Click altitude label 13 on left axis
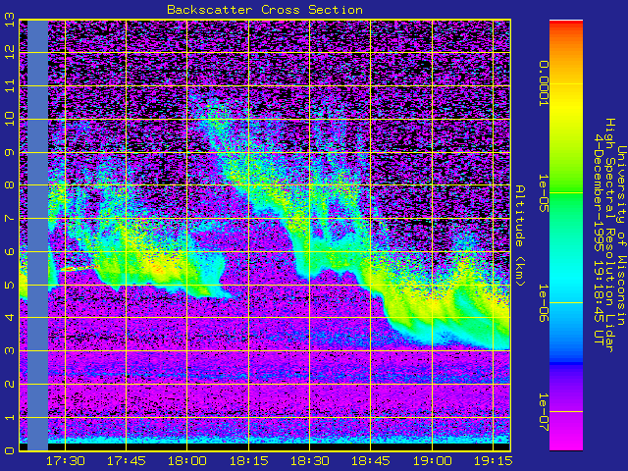Screen dimensions: 628x471 point(10,21)
